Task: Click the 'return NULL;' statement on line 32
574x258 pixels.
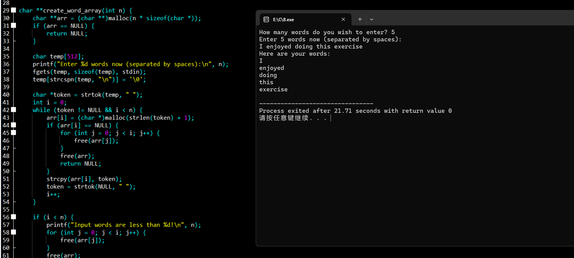Action: tap(67, 33)
